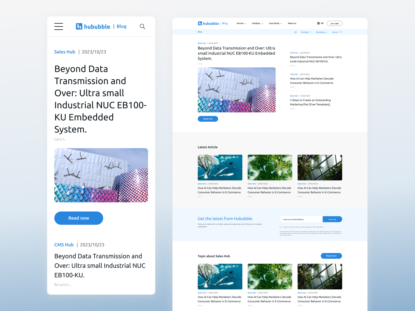Click Read more beside Topic about Sales Hub
This screenshot has height=311, width=415.
click(331, 256)
